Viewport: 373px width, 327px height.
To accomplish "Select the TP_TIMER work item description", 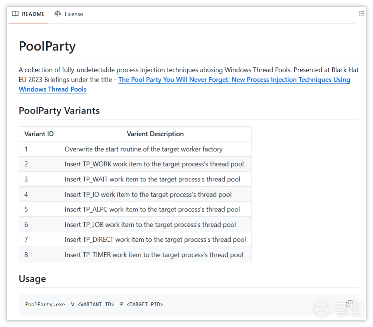I will tap(154, 255).
